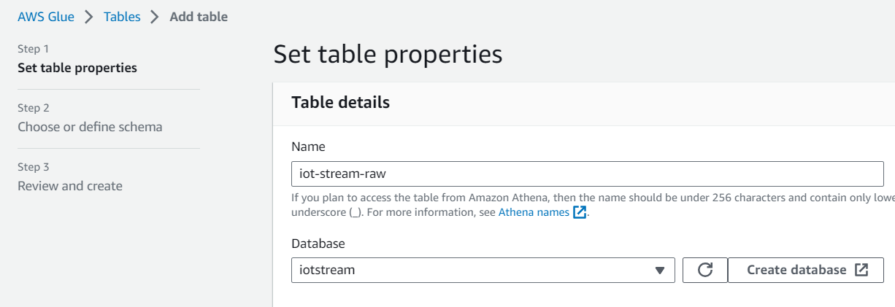
Task: Click the Set table properties page heading
Action: [x=388, y=55]
